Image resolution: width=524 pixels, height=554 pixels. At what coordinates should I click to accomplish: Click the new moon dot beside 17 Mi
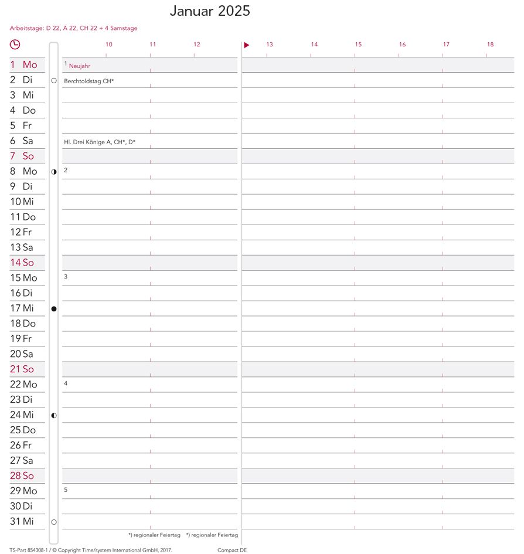54,309
